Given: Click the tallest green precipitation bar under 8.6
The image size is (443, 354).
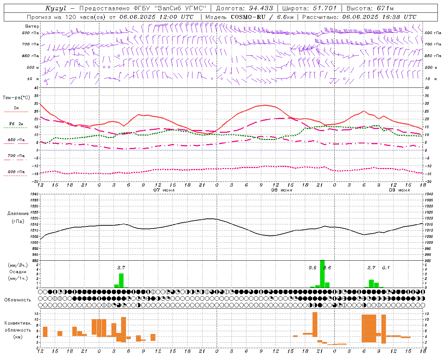Looking at the screenshot, I should 322,274.
